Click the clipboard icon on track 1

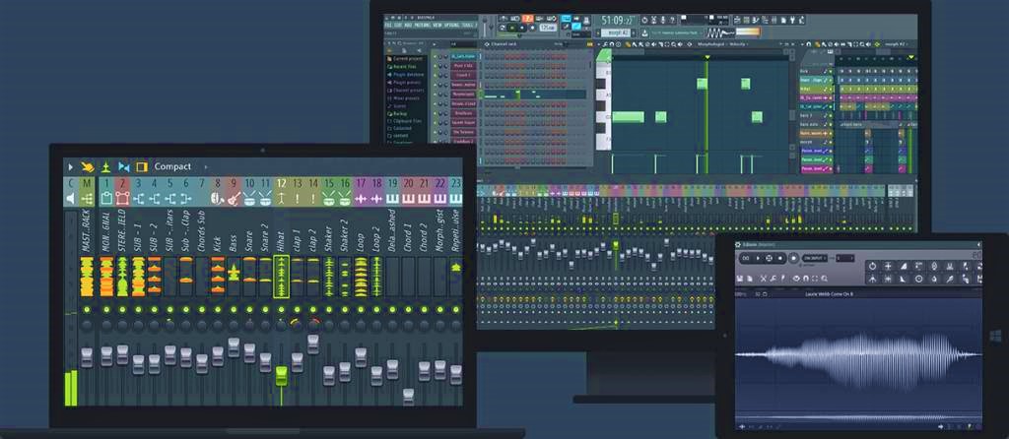pyautogui.click(x=106, y=199)
